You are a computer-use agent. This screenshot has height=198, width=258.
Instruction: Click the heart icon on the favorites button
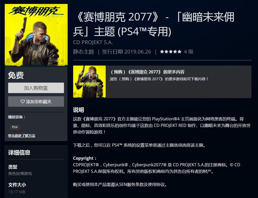click(x=23, y=101)
